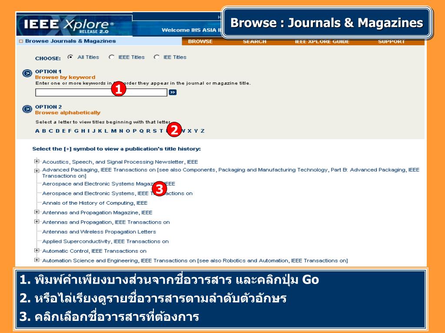445x333 pixels.
Task: Browse titles beginning with letter L
Action: (x=106, y=131)
